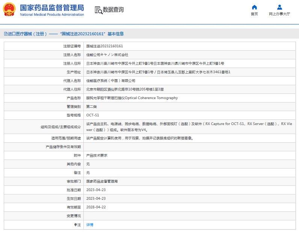The width and height of the screenshot is (299, 232).
Task: Select agent name 佳能医疗系统(中国)有限公司
Action: click(110, 81)
